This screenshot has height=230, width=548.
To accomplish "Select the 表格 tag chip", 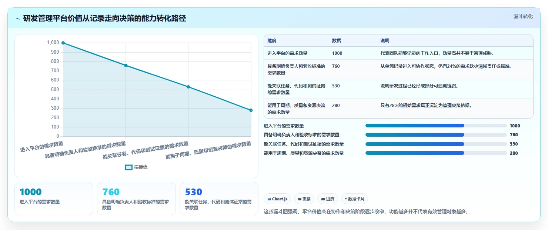I will click(x=304, y=199).
